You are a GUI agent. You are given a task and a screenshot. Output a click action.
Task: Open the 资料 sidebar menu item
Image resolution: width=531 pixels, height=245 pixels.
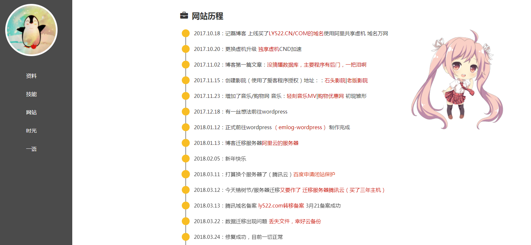(31, 76)
